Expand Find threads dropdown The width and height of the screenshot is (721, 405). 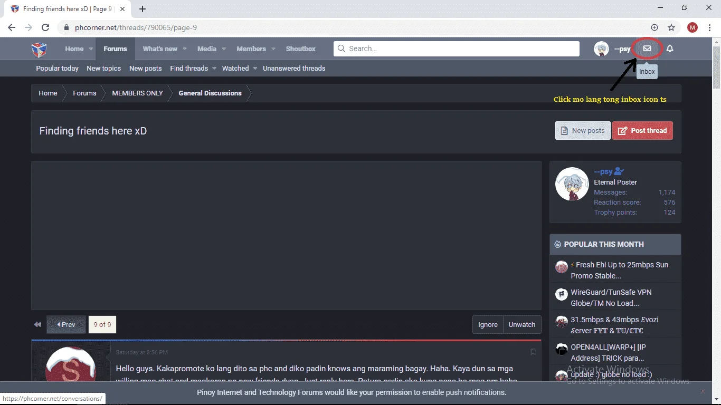(213, 69)
